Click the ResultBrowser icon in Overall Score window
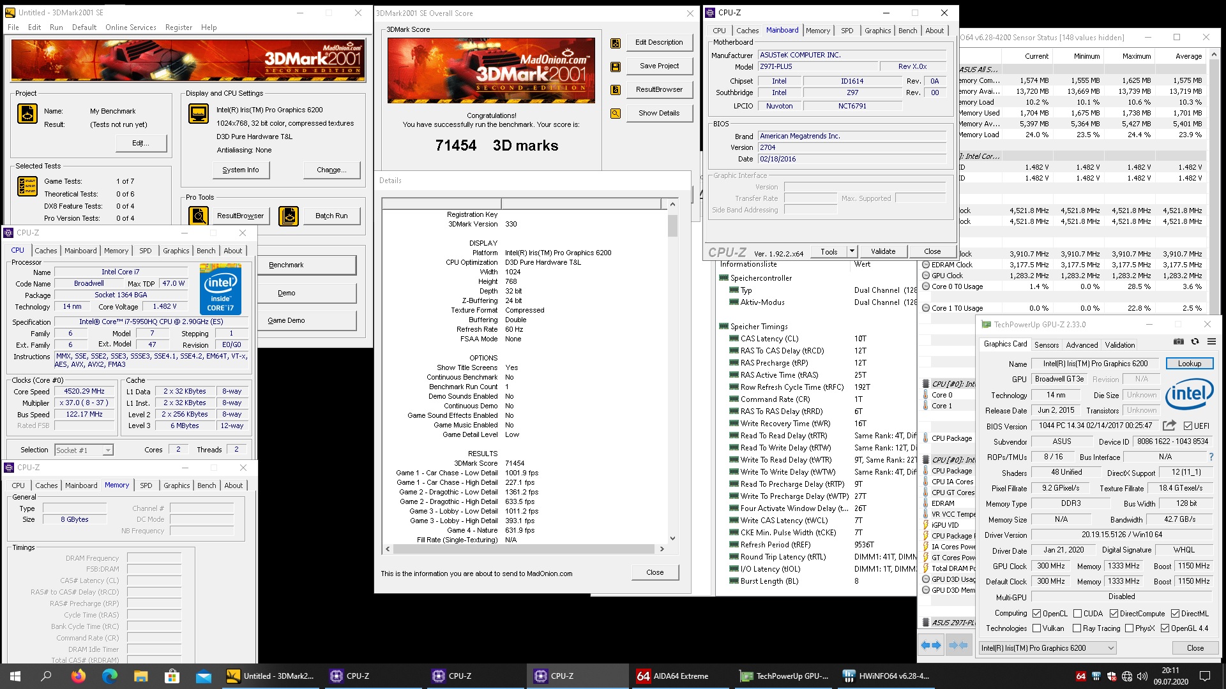 click(616, 90)
